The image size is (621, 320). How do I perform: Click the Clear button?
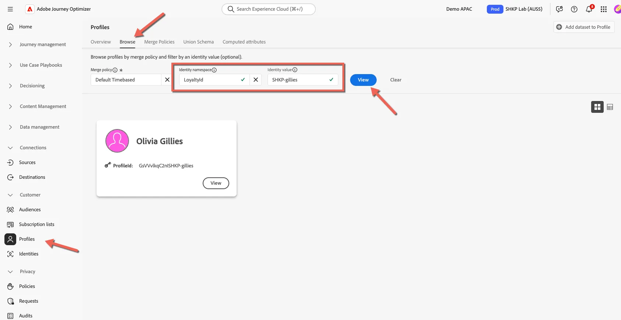[396, 80]
